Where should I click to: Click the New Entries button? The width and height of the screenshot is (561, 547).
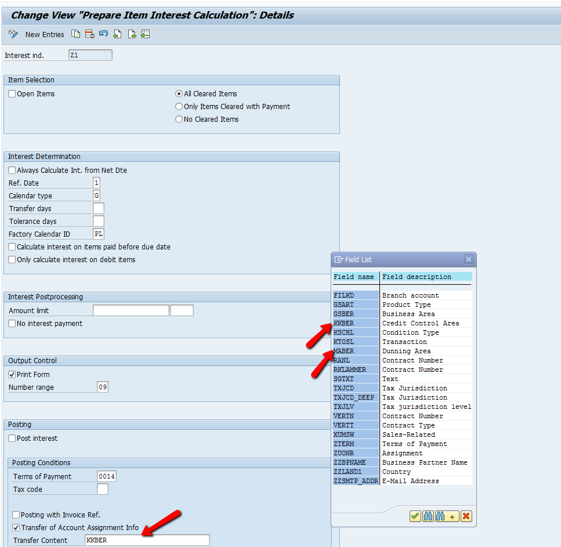point(45,34)
